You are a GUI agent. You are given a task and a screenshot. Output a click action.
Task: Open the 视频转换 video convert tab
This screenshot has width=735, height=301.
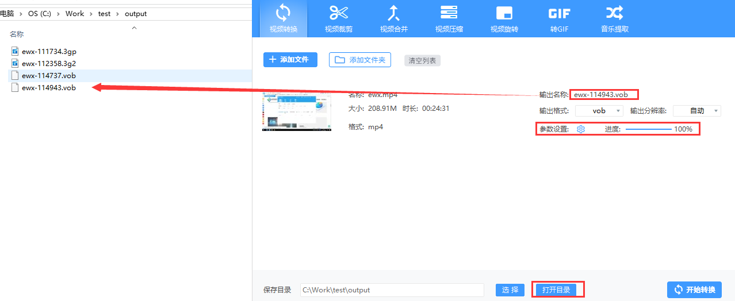pyautogui.click(x=284, y=18)
